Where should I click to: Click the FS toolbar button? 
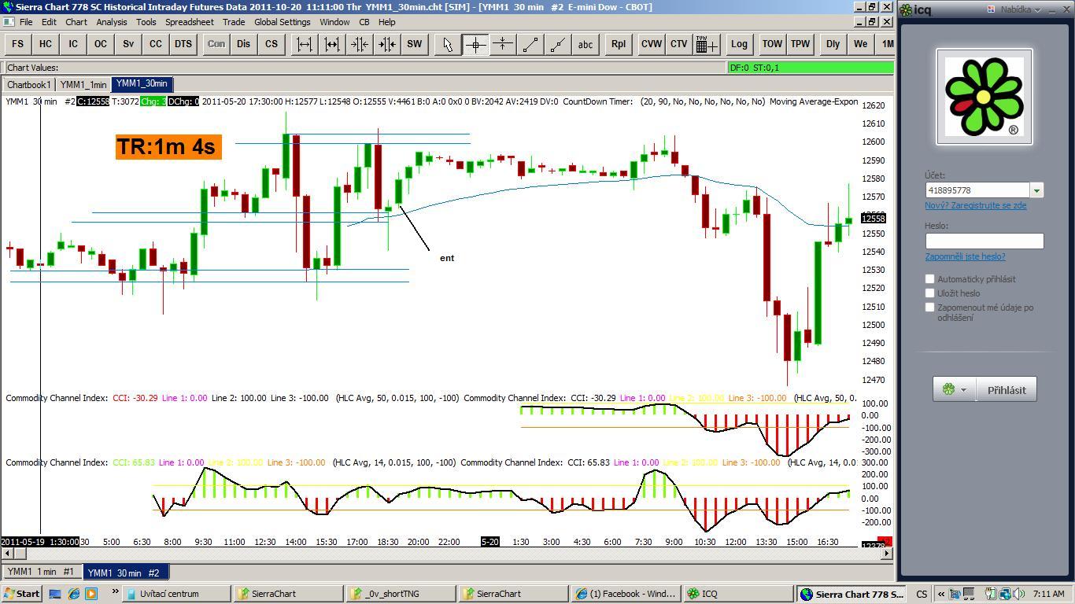17,44
